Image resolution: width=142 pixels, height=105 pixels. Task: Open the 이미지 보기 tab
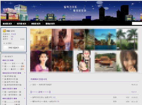tap(36, 24)
